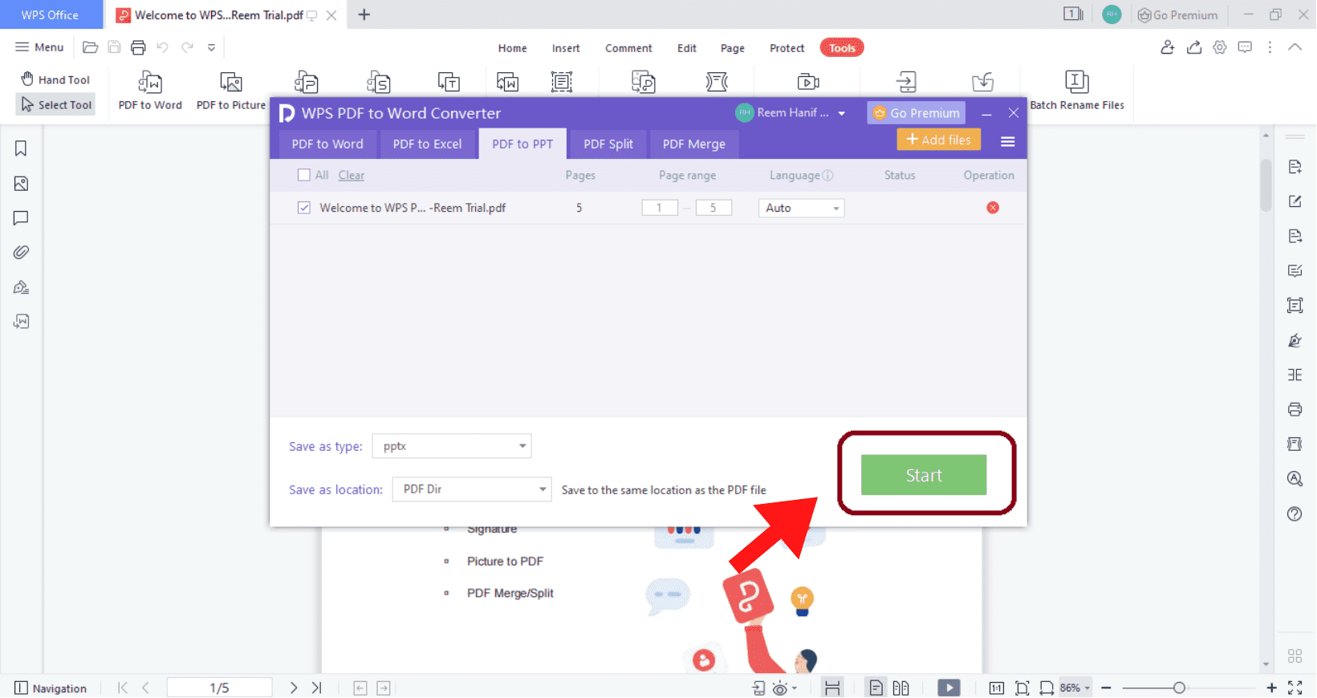Image resolution: width=1317 pixels, height=698 pixels.
Task: Select the PDF to Excel converter tab
Action: point(427,144)
